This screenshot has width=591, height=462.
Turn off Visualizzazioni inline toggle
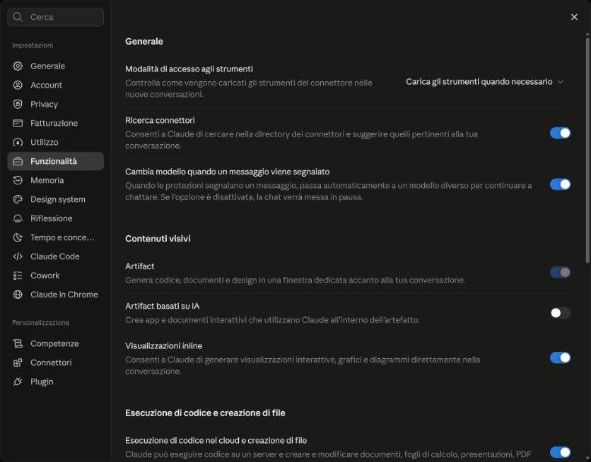(x=560, y=357)
